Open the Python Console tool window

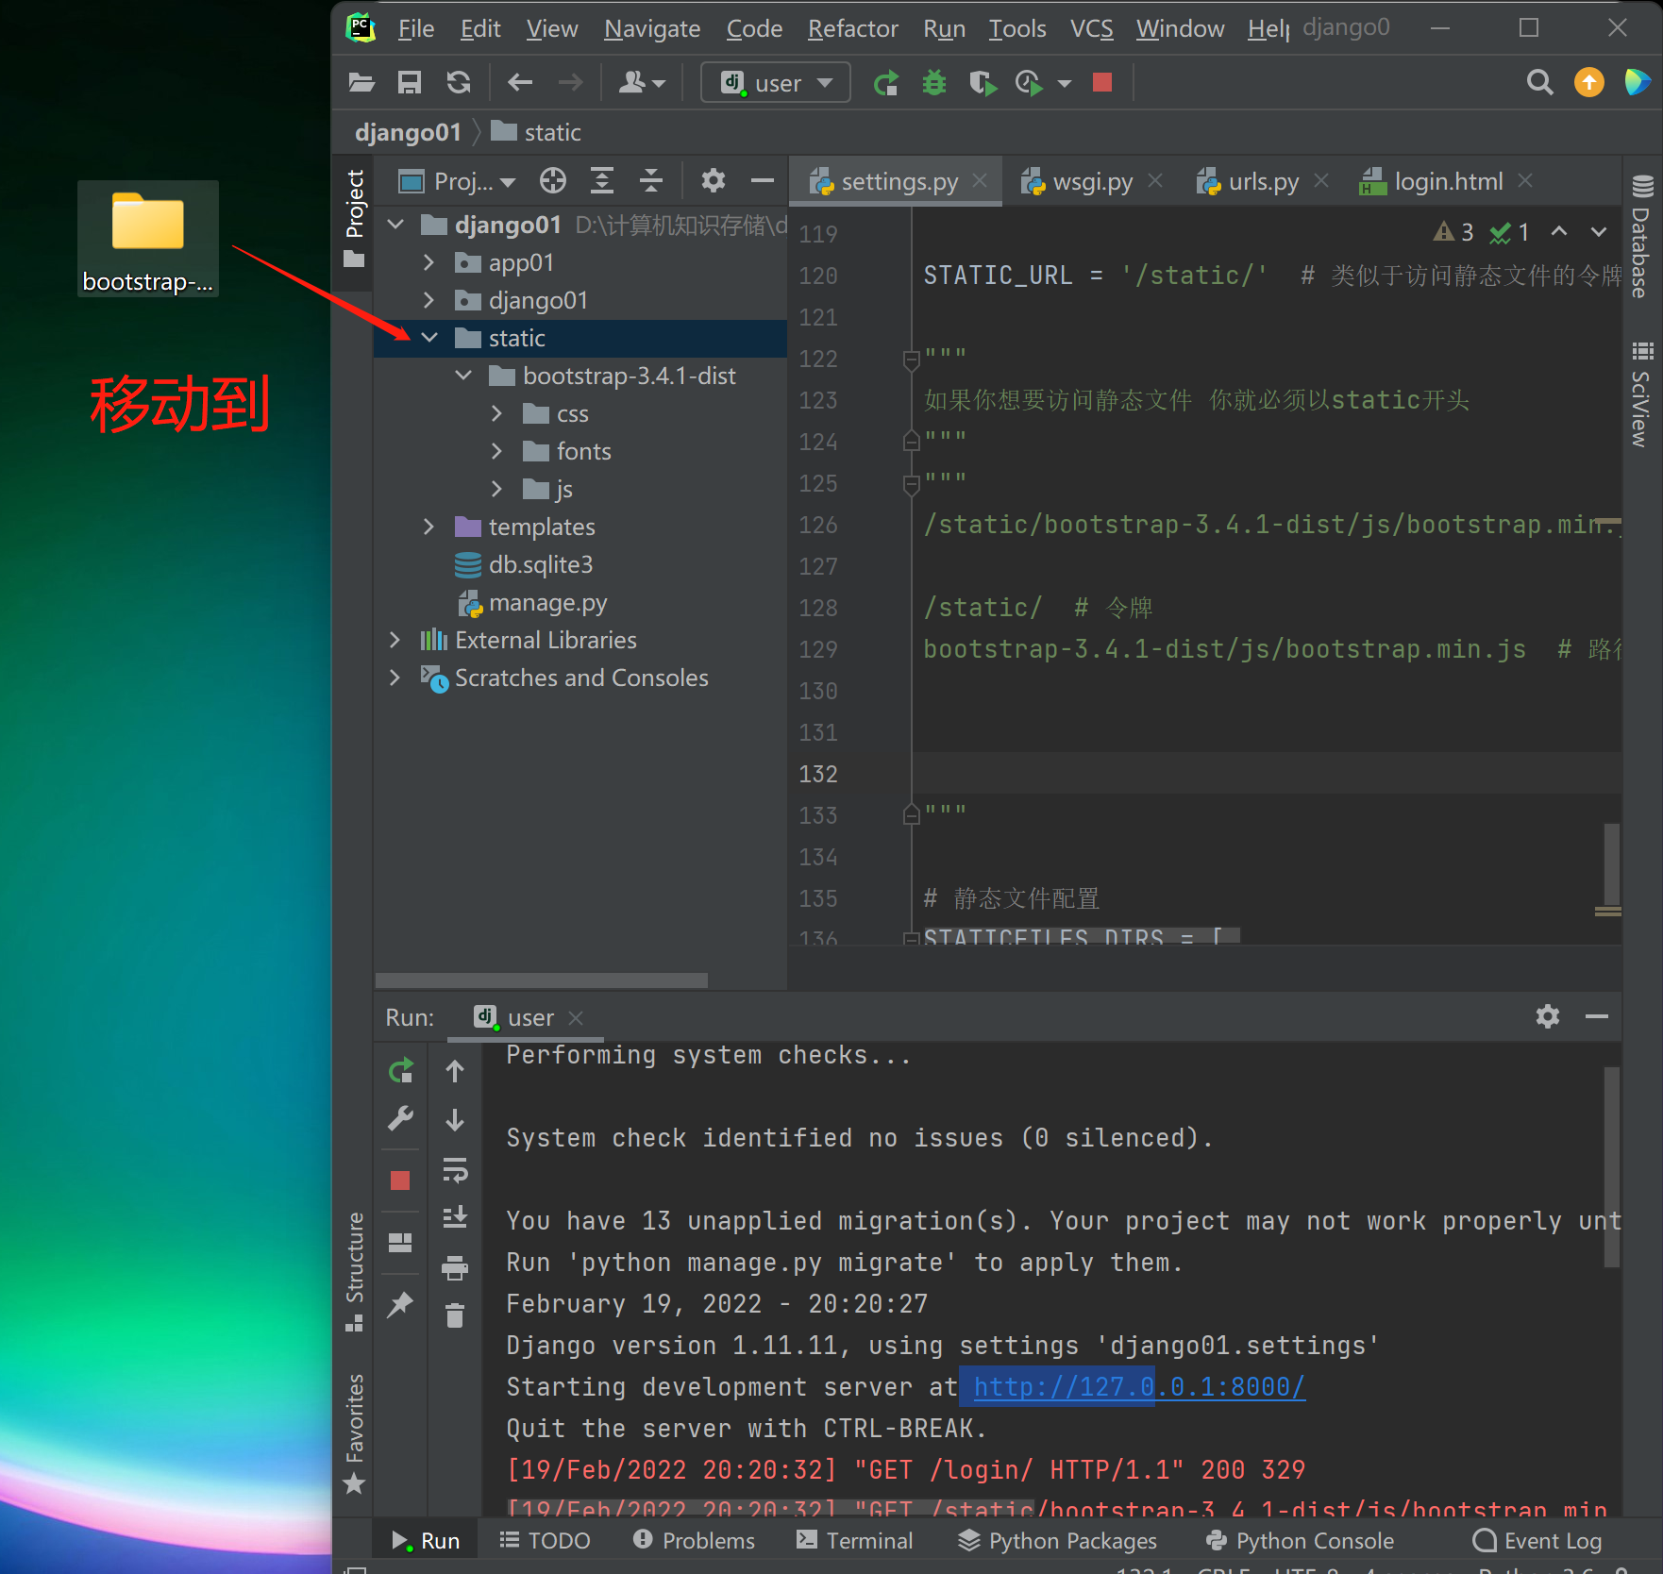coord(1301,1540)
